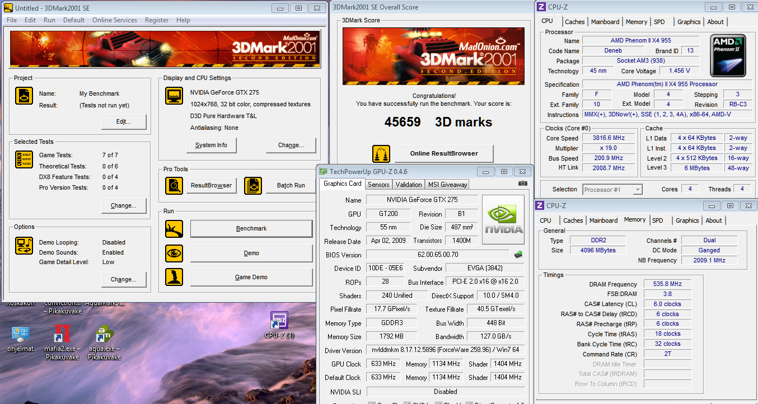Click the title bar icon of CPU-Z processor window
This screenshot has height=404, width=758.
541,7
